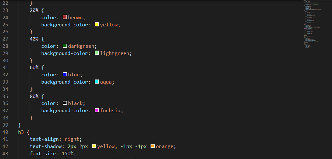Click the text-align property name
Screen dimensions: 332x159
coord(44,140)
